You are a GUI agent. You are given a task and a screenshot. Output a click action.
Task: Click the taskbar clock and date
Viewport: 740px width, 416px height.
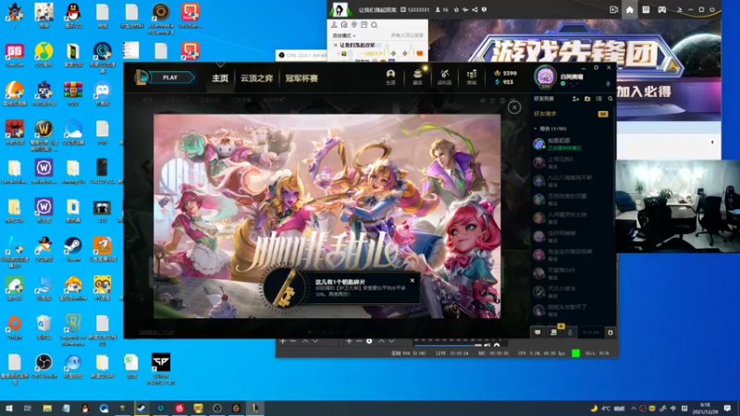(x=705, y=408)
